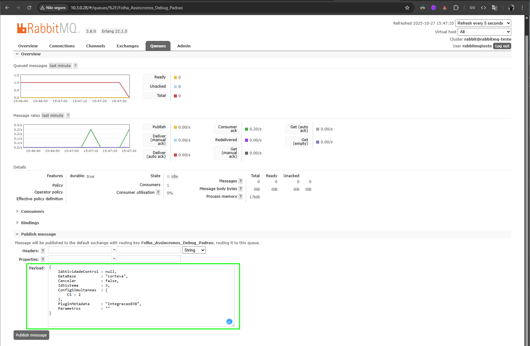Change Message rates last minute range
The width and height of the screenshot is (530, 346).
pyautogui.click(x=53, y=115)
